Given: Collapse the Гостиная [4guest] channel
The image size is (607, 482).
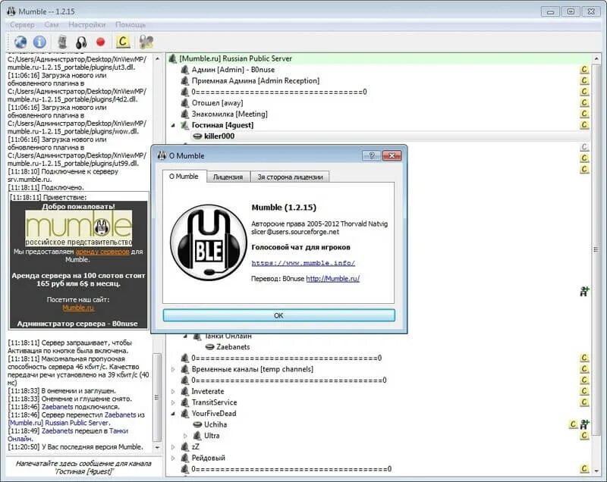Looking at the screenshot, I should pos(173,125).
